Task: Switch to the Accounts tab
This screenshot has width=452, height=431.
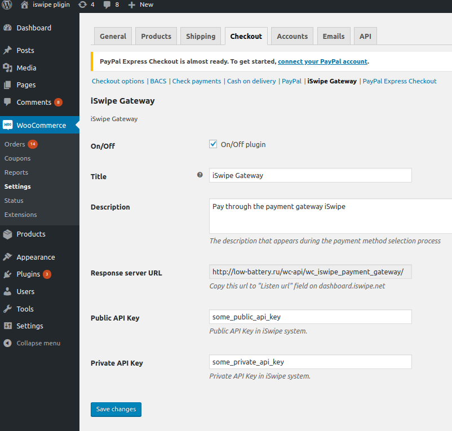Action: [293, 36]
